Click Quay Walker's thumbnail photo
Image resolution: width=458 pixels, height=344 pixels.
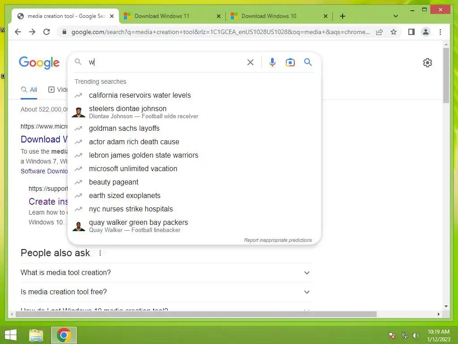(x=79, y=226)
